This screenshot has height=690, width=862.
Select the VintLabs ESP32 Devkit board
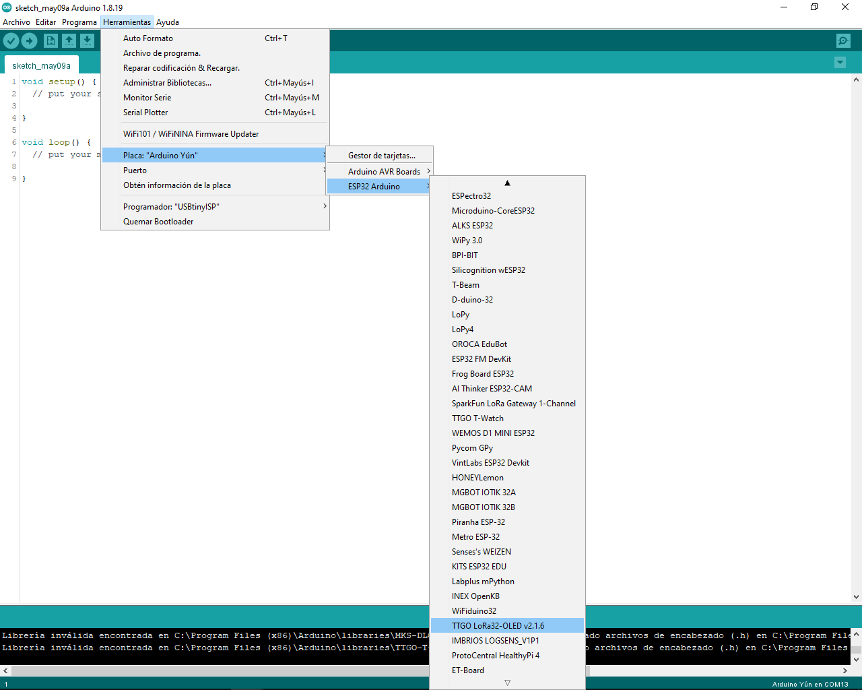tap(507, 463)
